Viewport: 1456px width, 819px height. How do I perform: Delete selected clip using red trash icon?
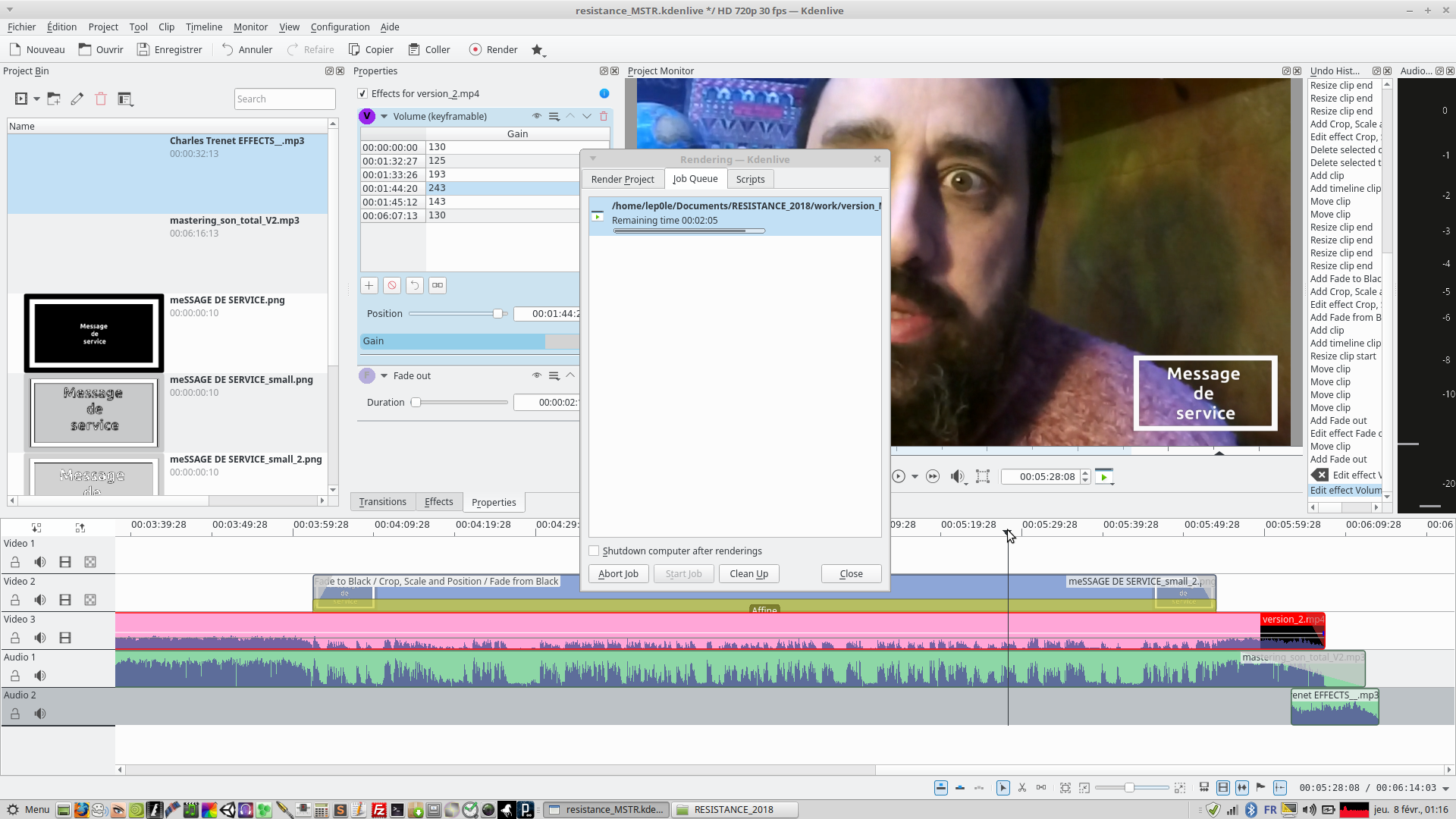(101, 99)
